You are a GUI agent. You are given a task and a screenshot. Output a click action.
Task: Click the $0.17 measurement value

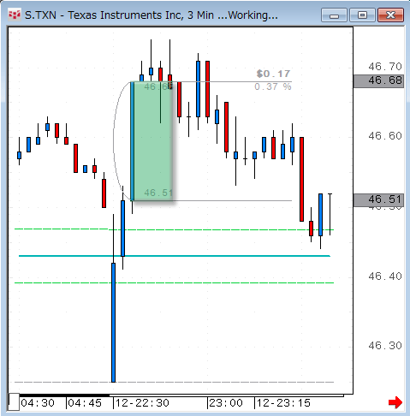(273, 74)
